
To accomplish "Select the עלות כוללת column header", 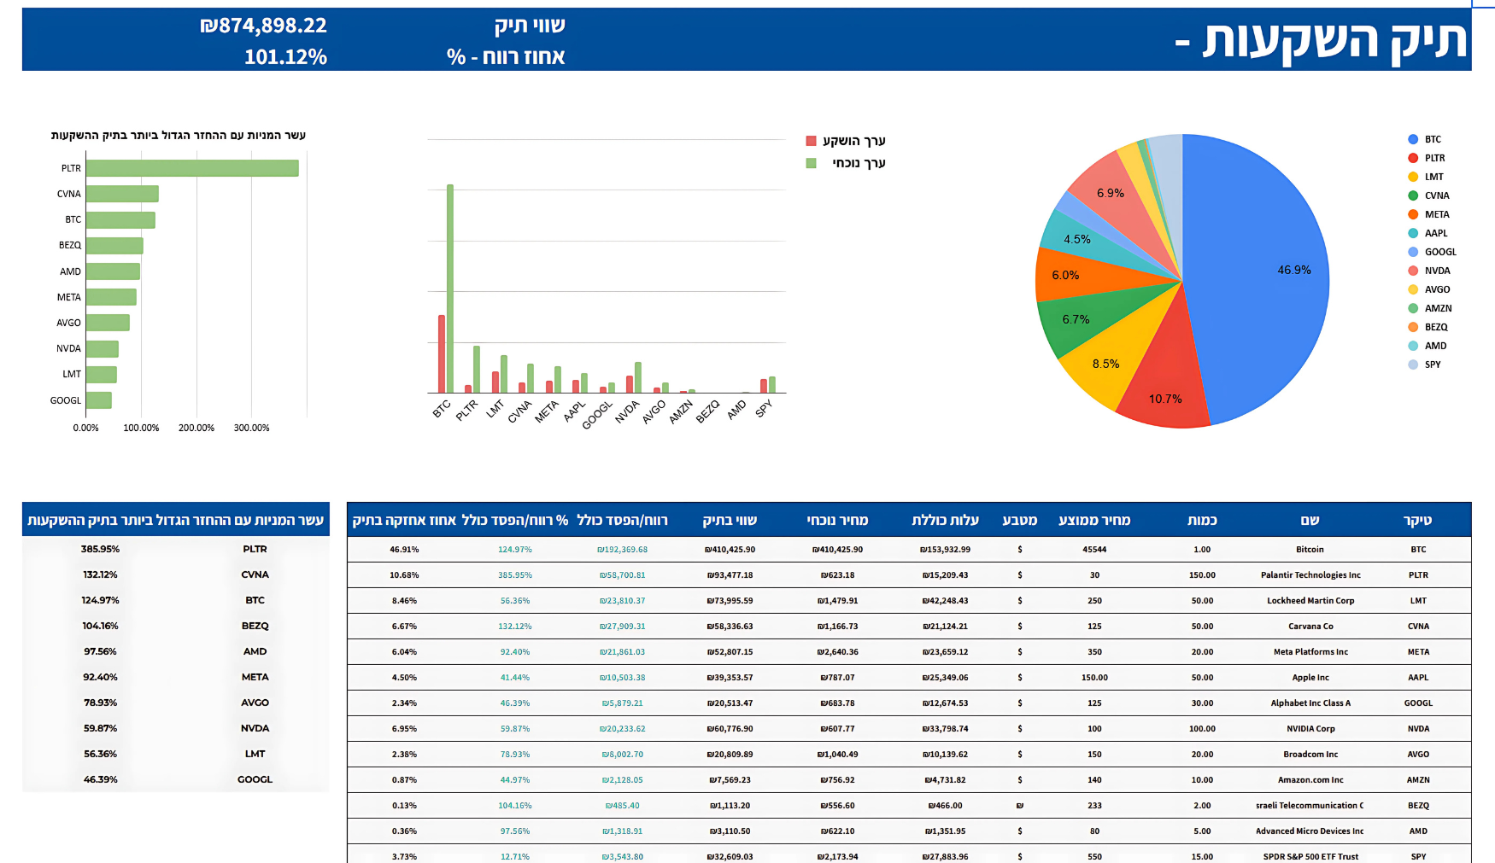I will tap(945, 520).
